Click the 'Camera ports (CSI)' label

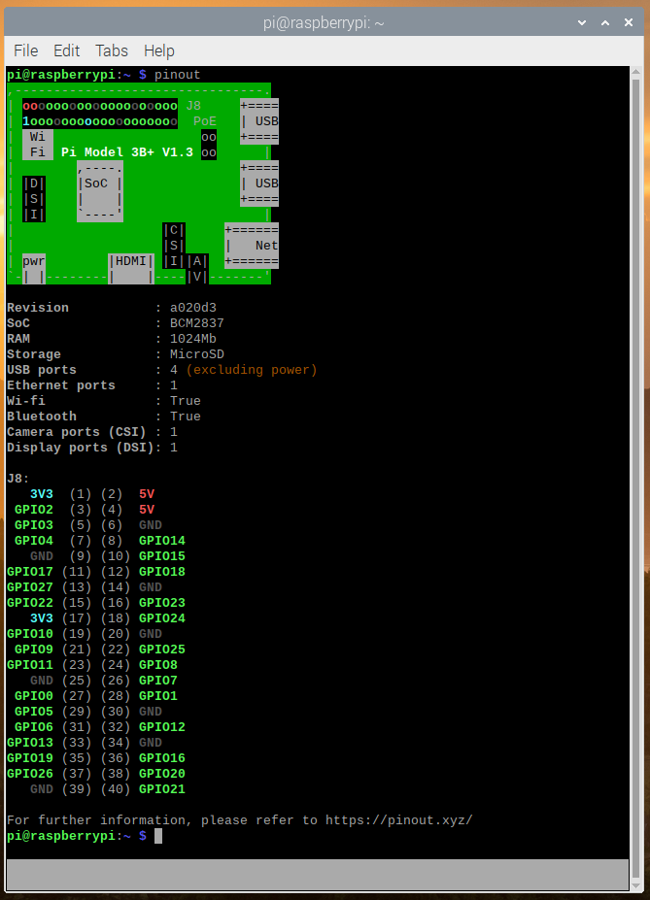[77, 432]
